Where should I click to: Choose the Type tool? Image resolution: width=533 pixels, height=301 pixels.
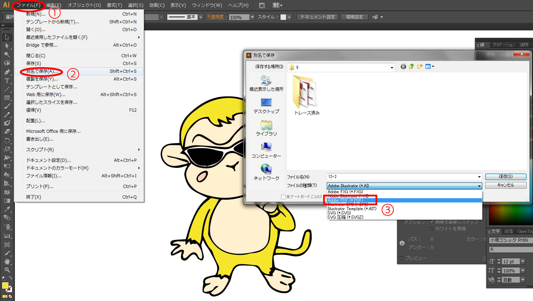(x=7, y=81)
